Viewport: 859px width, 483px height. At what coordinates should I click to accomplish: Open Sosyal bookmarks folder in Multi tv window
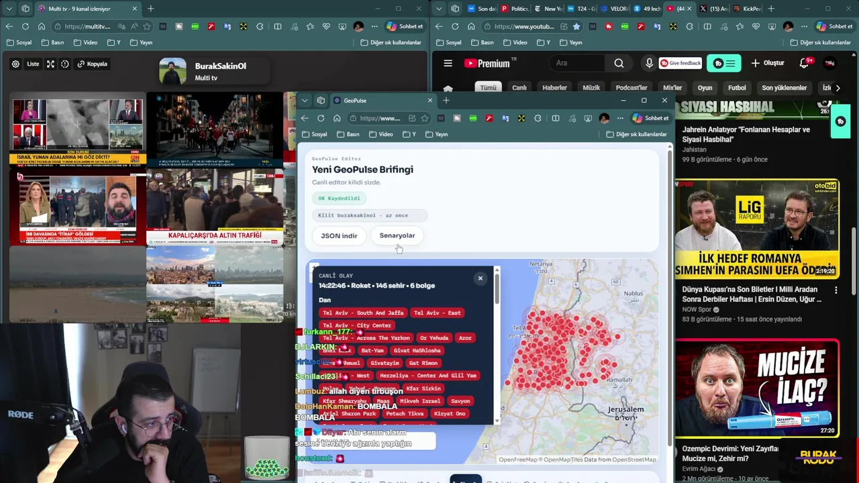click(x=19, y=42)
